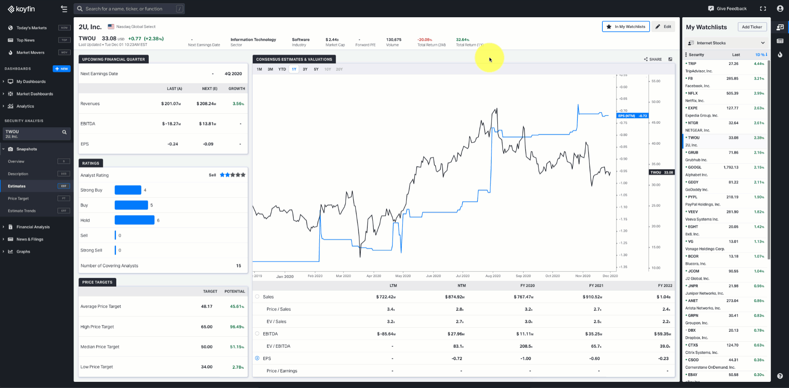789x388 pixels.
Task: Select TRIP row in watchlist
Action: [725, 67]
